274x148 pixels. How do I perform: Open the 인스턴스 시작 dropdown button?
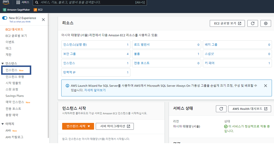78,126
